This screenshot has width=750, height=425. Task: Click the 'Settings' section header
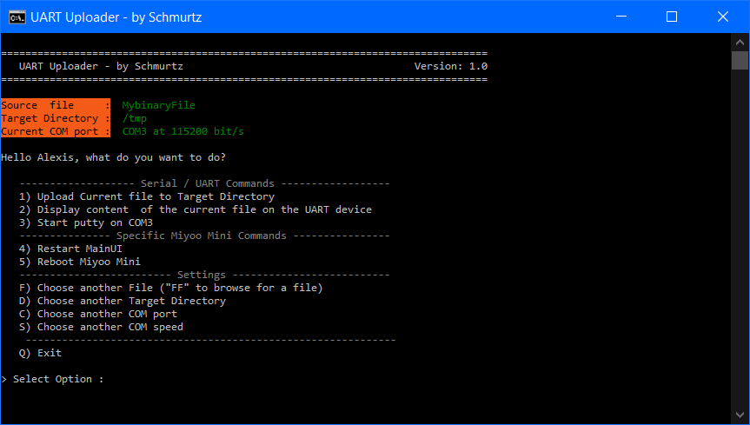(x=202, y=275)
